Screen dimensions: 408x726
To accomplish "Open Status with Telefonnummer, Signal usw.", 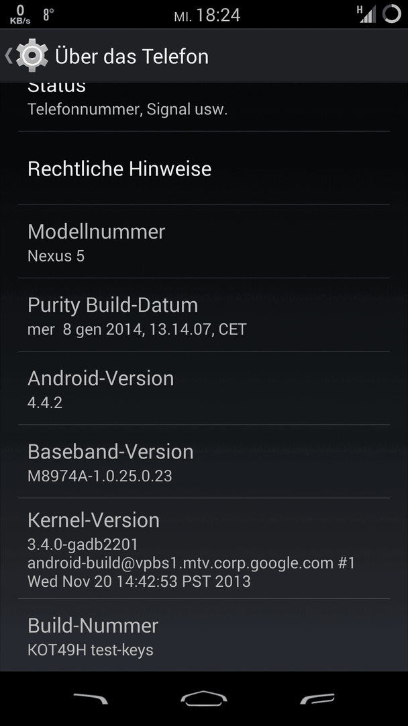I will (204, 107).
